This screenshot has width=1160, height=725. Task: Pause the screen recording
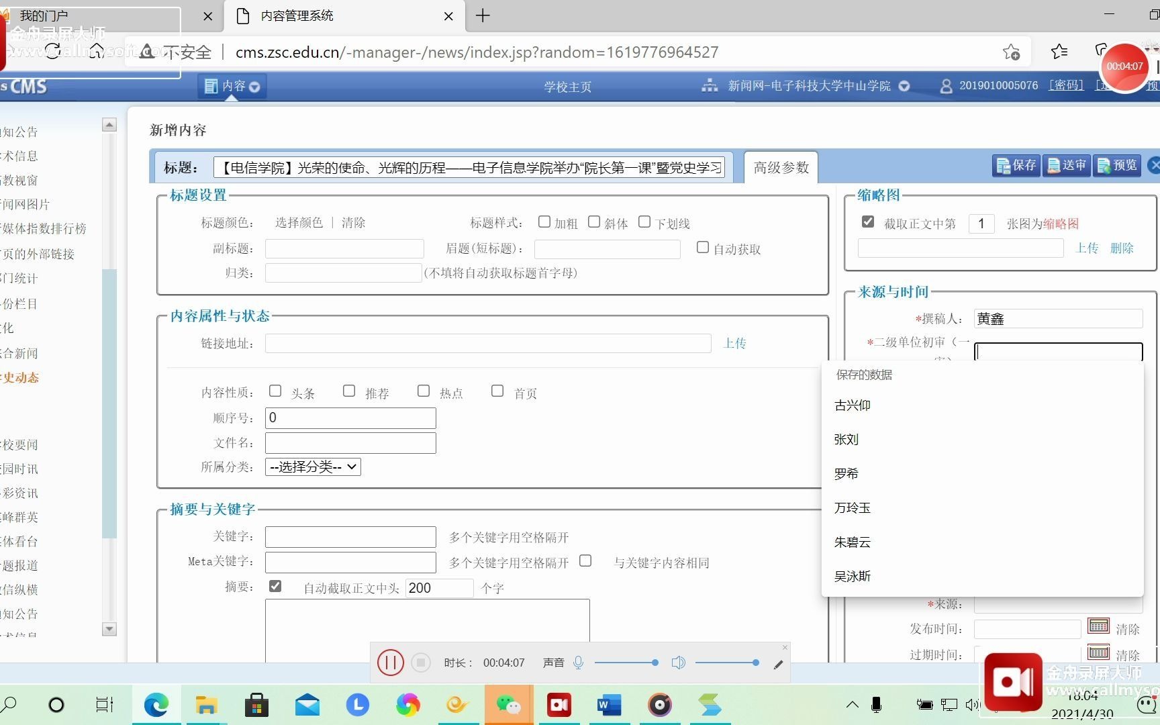390,663
